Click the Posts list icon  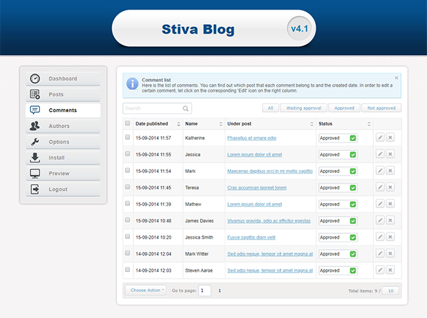[35, 94]
